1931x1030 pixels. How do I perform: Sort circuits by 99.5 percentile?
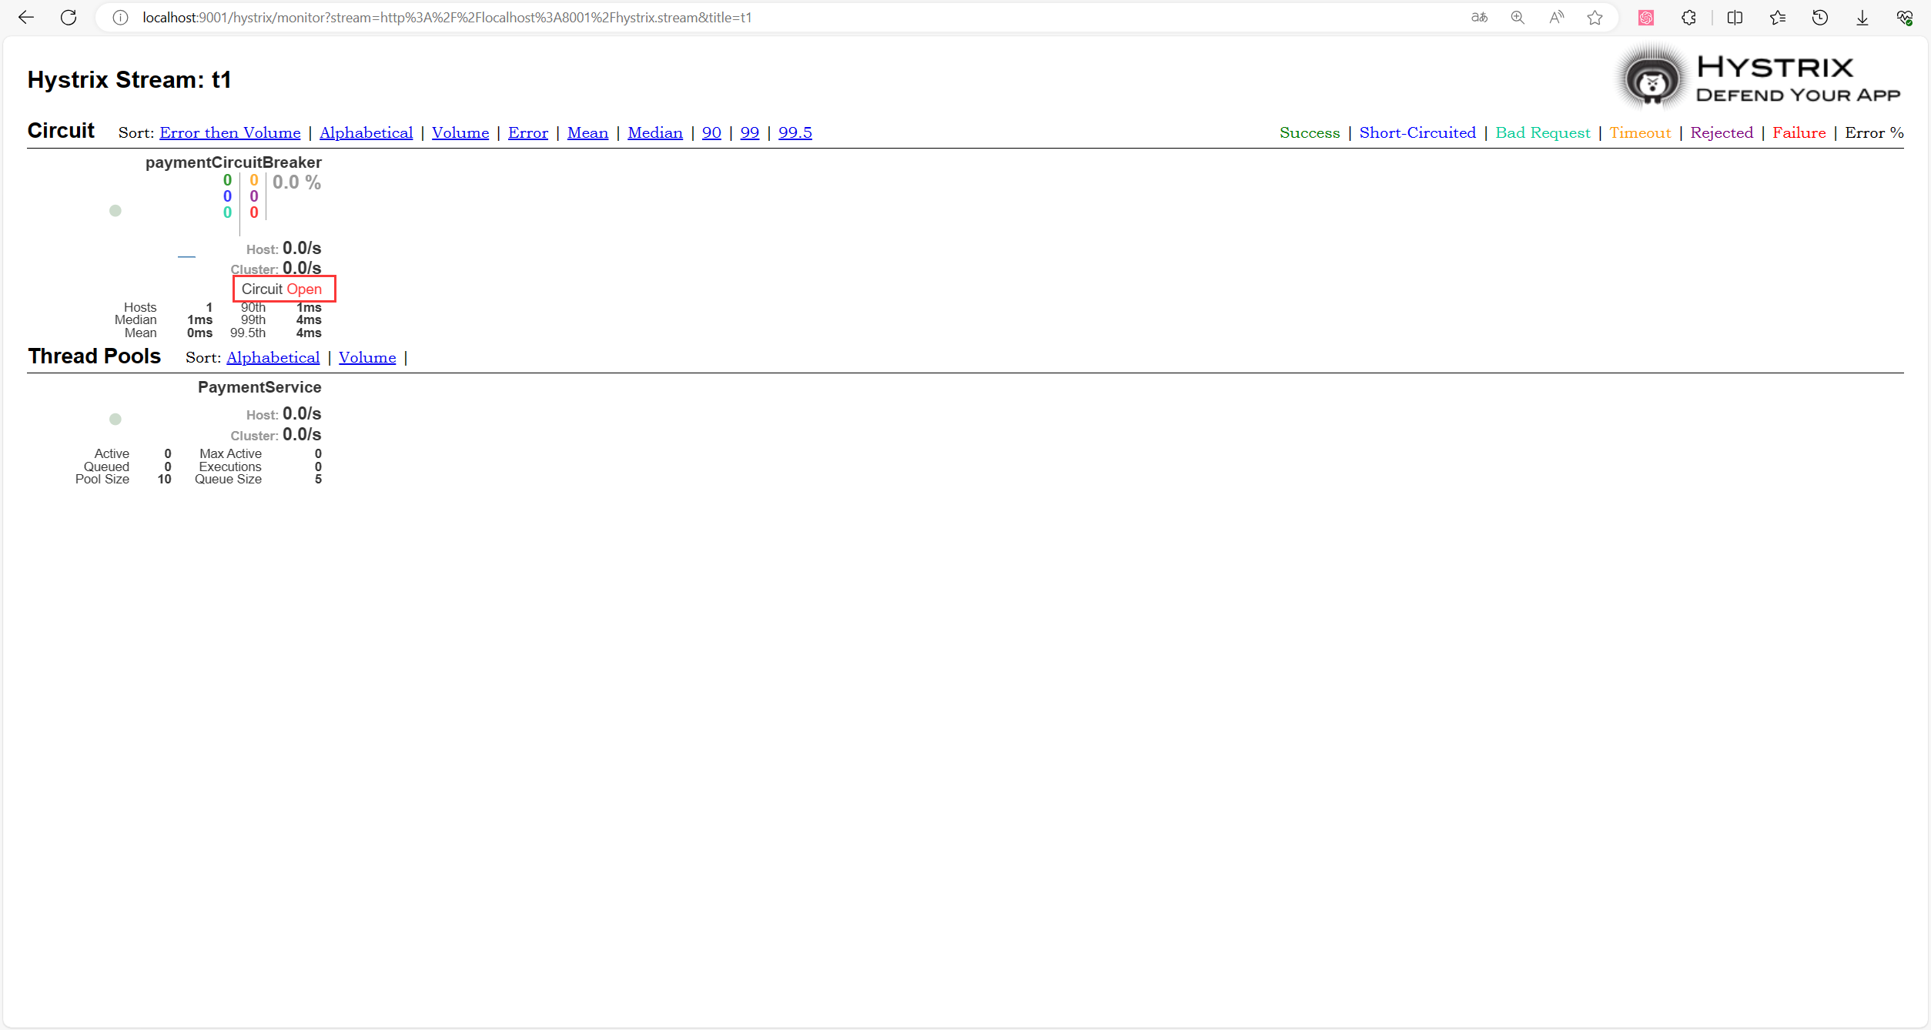point(795,132)
